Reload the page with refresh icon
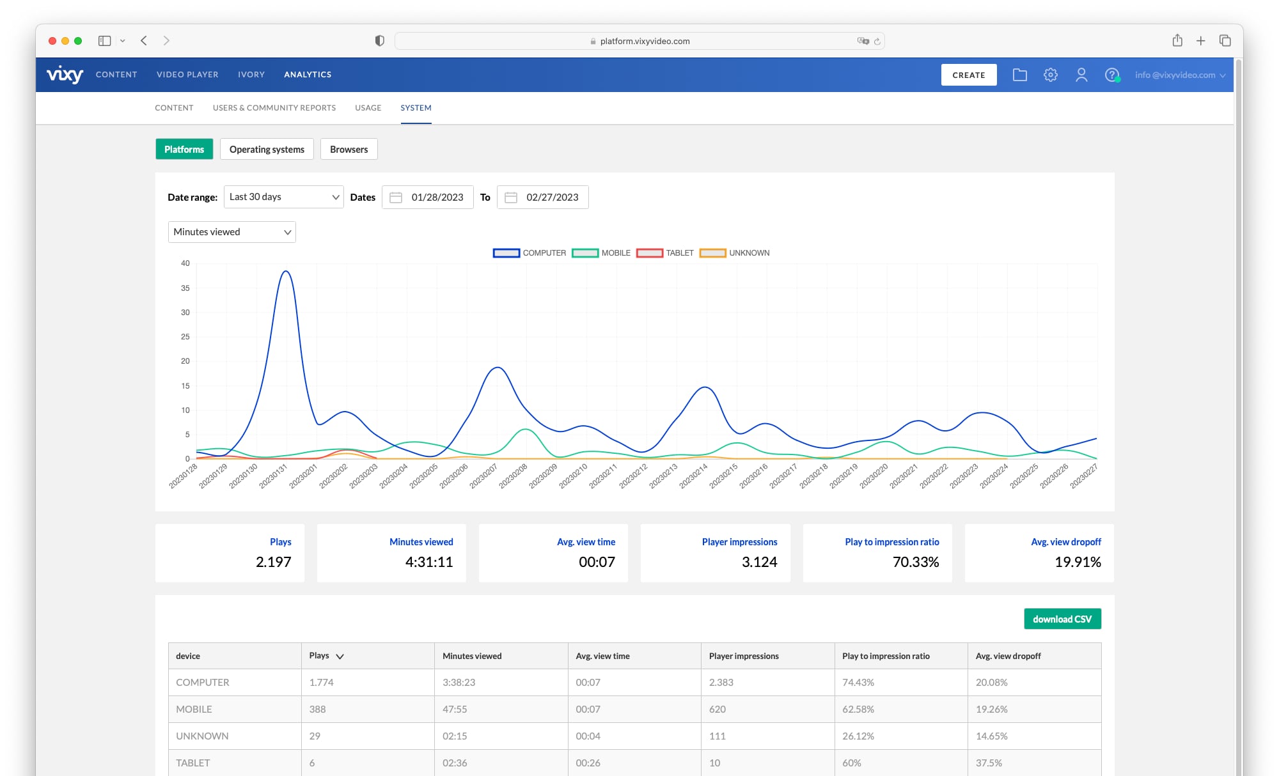Image resolution: width=1279 pixels, height=776 pixels. 877,41
